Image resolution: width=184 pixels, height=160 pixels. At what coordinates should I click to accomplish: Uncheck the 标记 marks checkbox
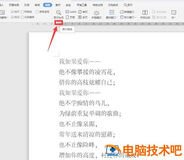(12, 17)
